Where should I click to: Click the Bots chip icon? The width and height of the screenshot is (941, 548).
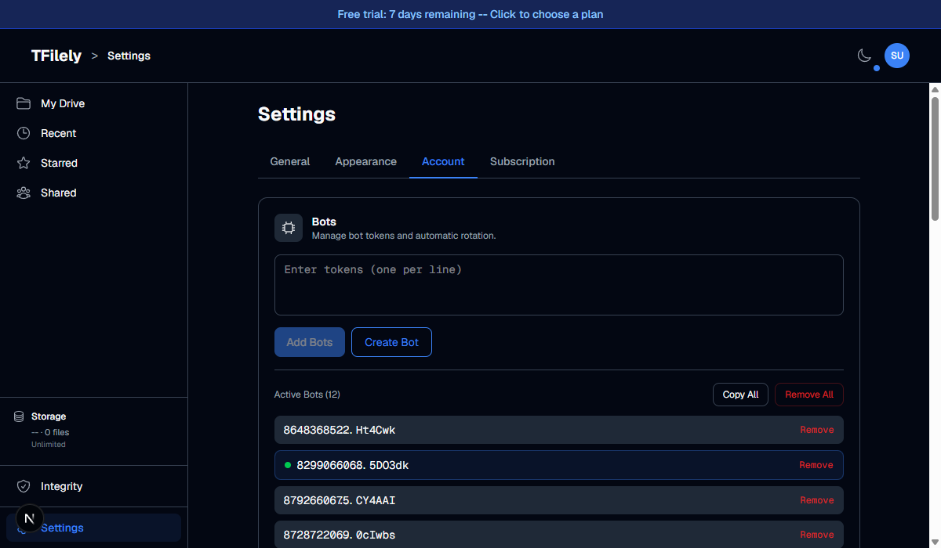click(289, 228)
